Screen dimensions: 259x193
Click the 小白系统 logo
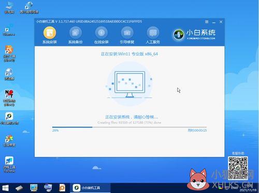194,35
